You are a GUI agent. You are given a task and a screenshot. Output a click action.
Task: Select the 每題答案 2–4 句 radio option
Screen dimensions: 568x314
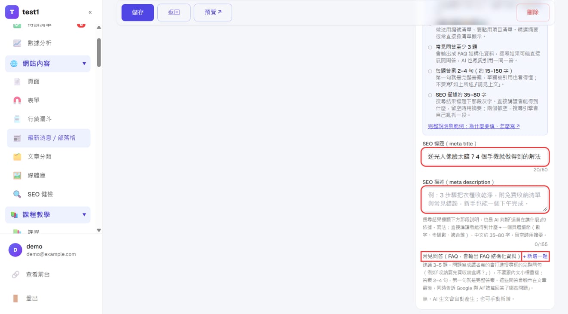(430, 71)
